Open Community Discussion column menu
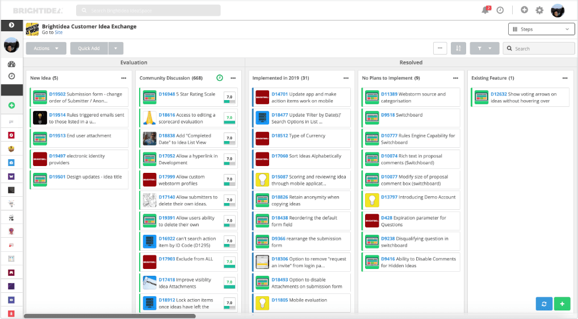This screenshot has height=319, width=578. click(x=233, y=78)
